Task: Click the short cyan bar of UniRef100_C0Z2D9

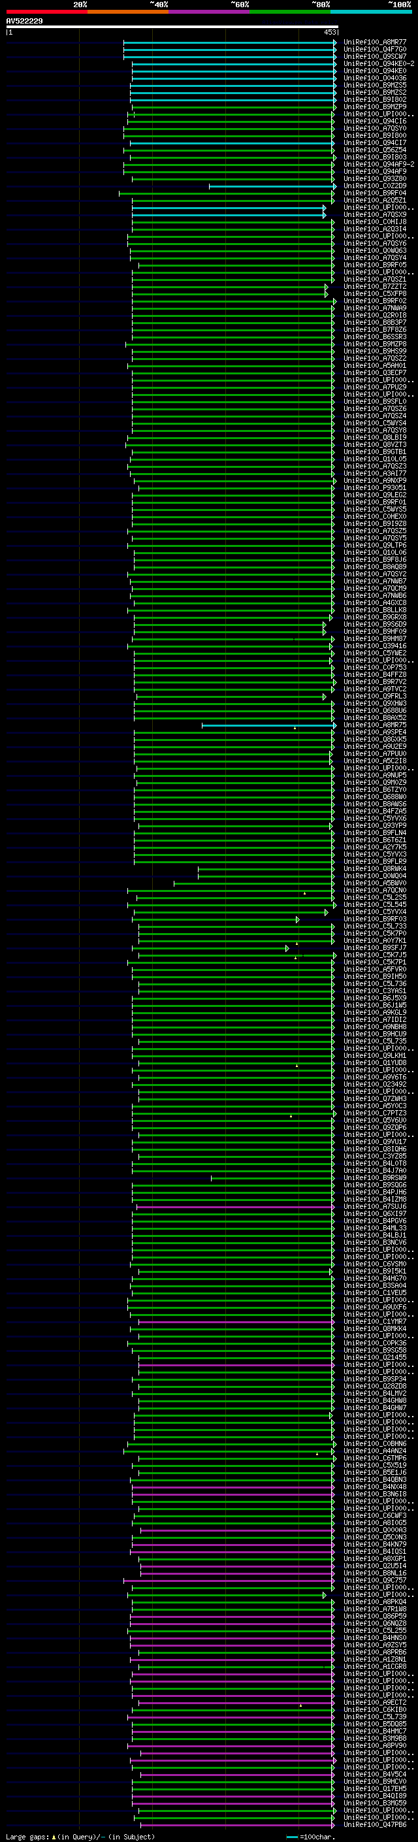Action: point(272,186)
